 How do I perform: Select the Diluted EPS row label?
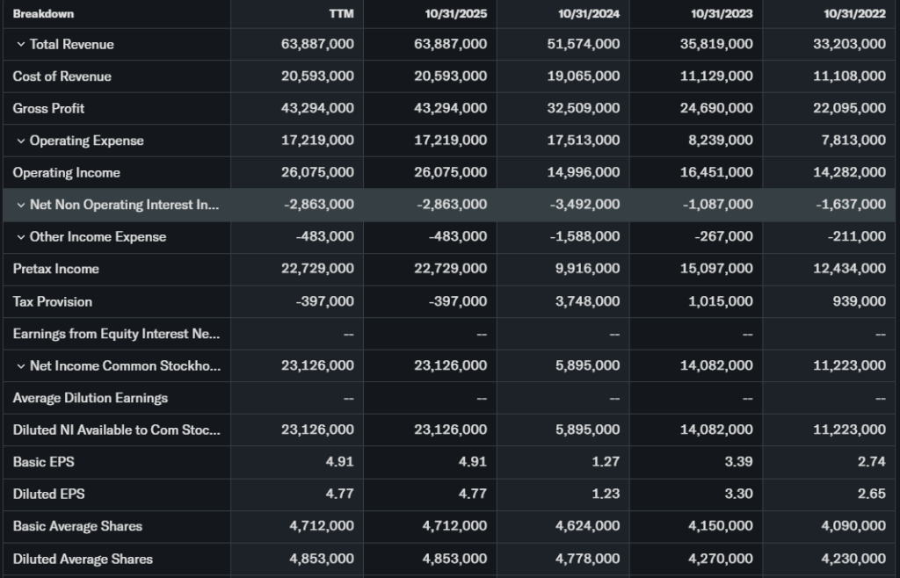[48, 494]
